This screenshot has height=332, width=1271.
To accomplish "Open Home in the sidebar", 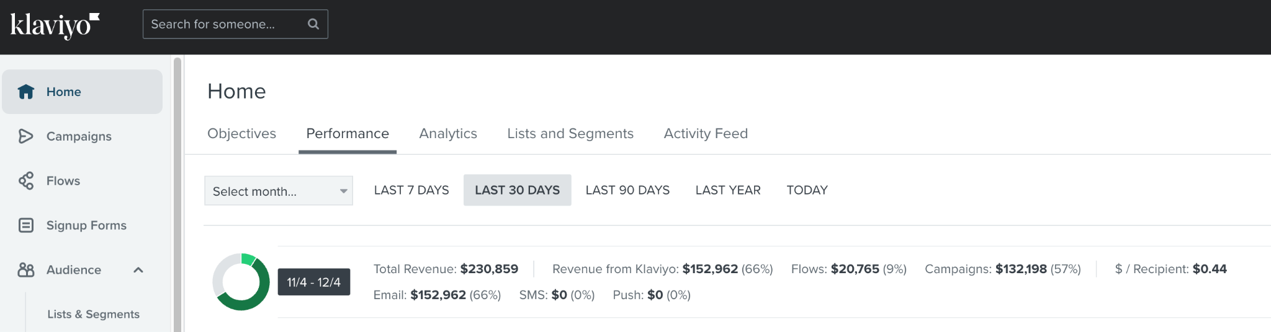I will tap(82, 92).
